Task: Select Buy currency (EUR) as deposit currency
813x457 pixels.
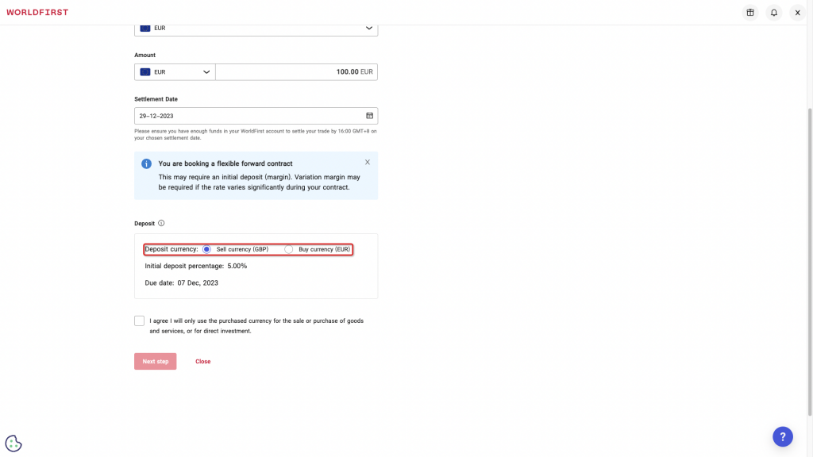Action: (289, 249)
